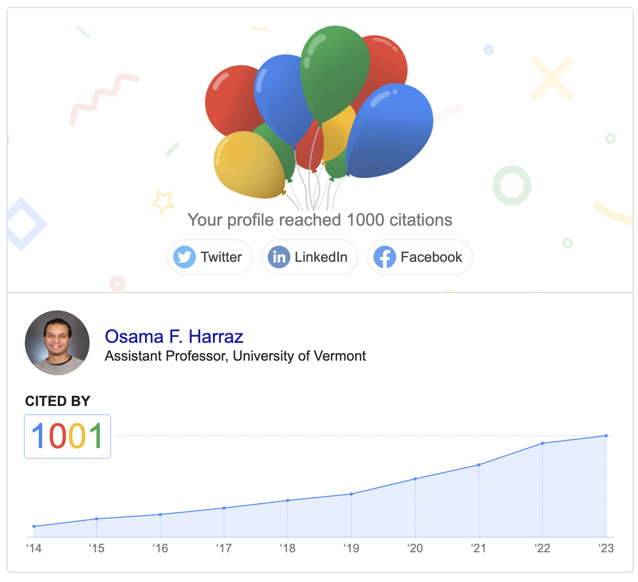The width and height of the screenshot is (638, 582).
Task: Select the '23 data point on chart
Action: (x=606, y=436)
